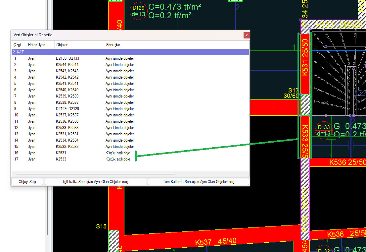Image resolution: width=366 pixels, height=252 pixels.
Task: Click the D133 slab label circle
Action: coord(324,130)
